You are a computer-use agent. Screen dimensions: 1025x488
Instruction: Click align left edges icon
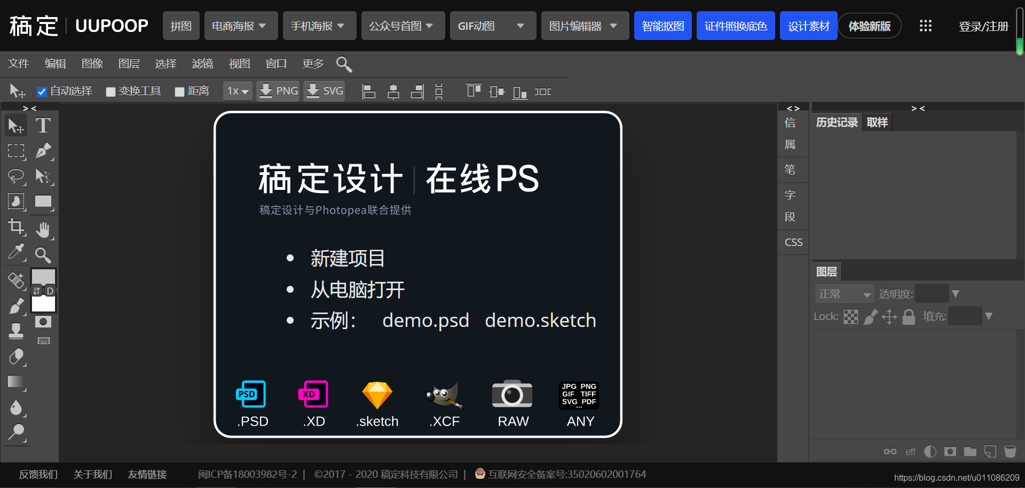[368, 92]
